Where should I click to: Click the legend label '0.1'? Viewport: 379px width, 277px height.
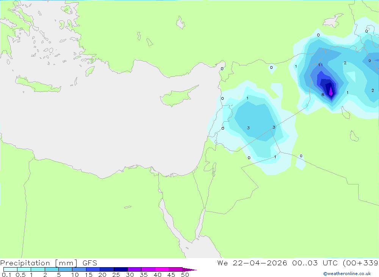6,275
